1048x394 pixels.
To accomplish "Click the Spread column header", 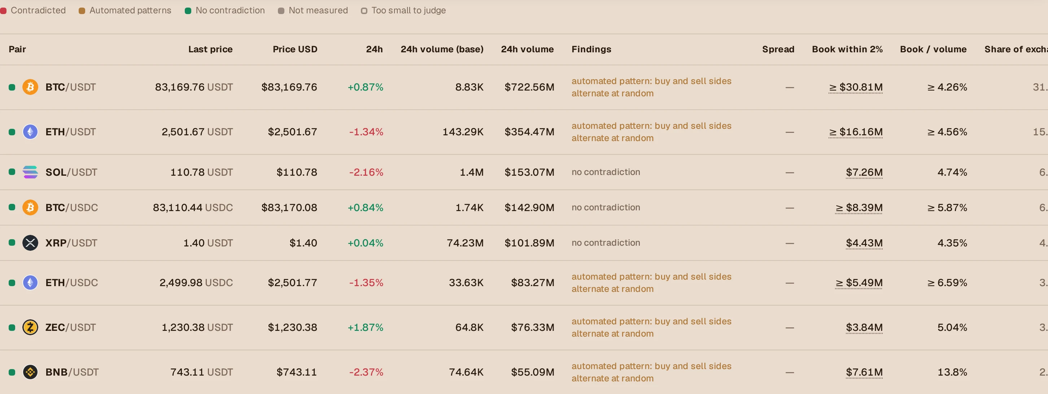I will coord(778,49).
